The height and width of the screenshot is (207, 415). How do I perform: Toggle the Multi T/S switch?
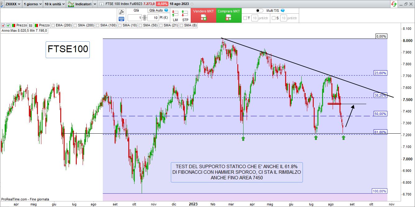(x=260, y=11)
